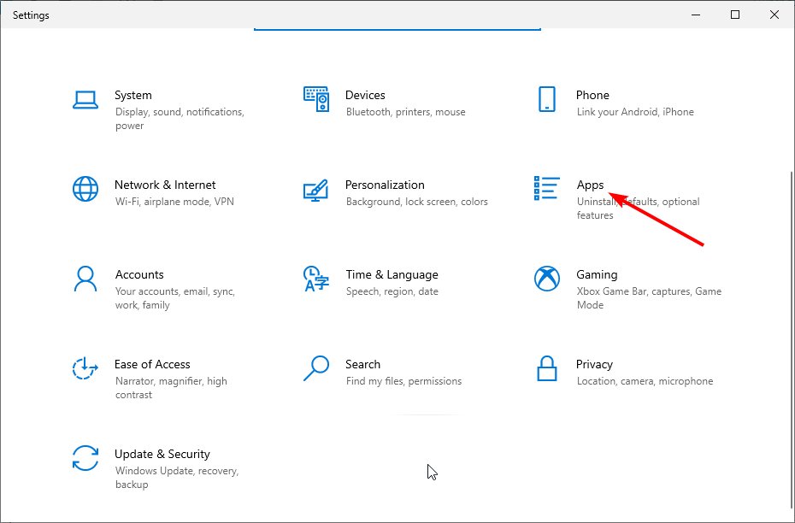
Task: Click the Gaming Xbox icon
Action: coord(546,279)
